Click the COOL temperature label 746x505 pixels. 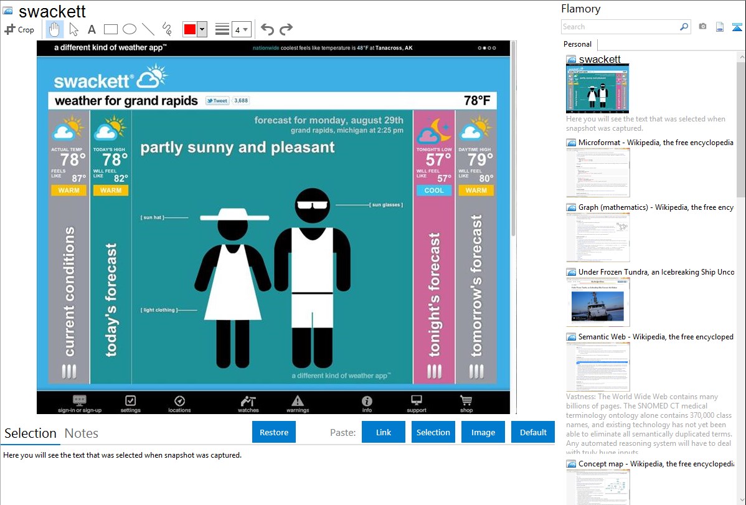[434, 190]
